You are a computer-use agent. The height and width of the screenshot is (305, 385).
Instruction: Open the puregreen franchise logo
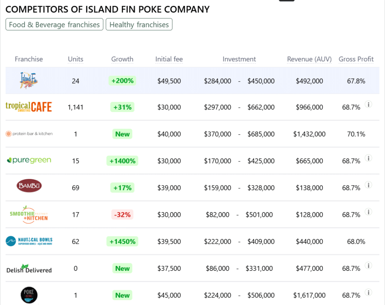29,160
